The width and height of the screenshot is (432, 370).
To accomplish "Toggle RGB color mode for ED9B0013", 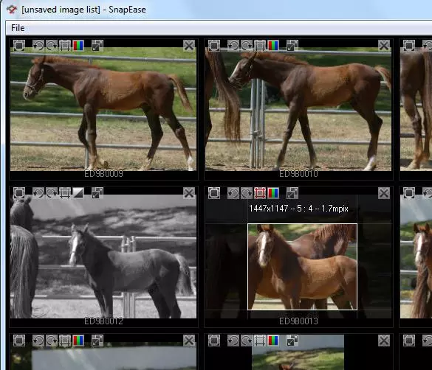I will click(x=273, y=193).
